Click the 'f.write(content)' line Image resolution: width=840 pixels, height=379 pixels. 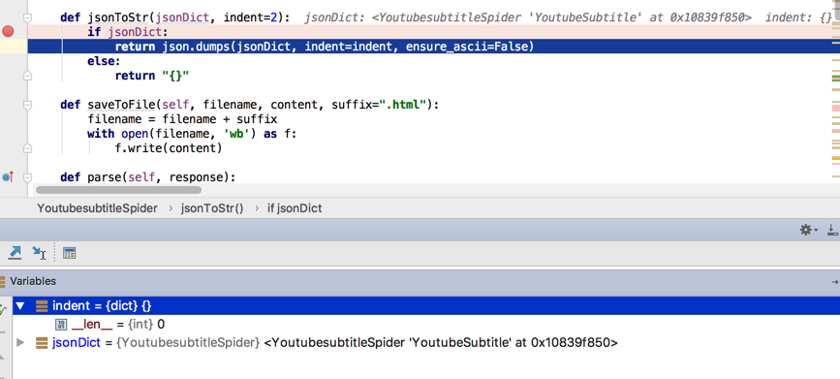[169, 148]
